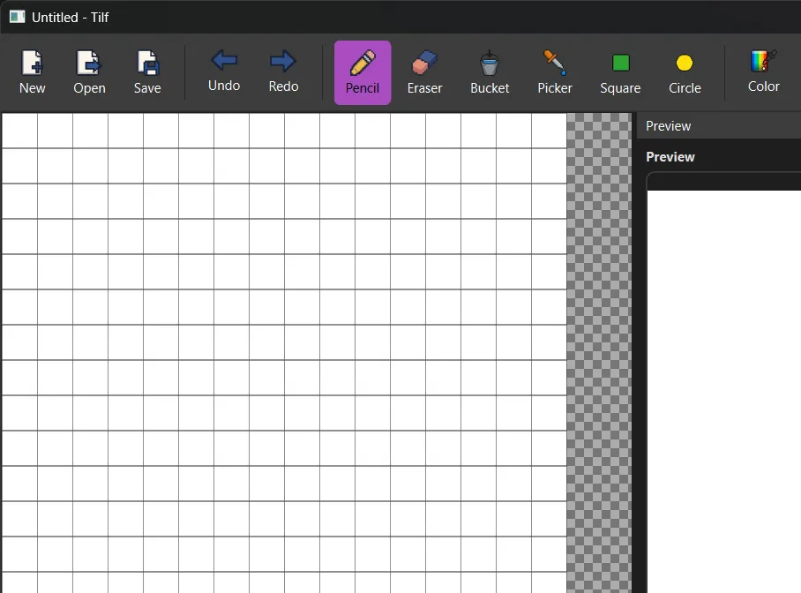Click the checkered area beside the canvas

[599, 353]
